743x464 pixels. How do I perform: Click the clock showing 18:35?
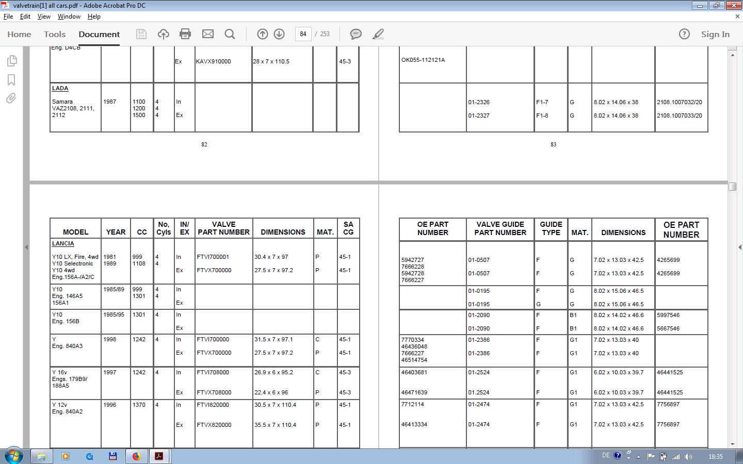coord(716,457)
